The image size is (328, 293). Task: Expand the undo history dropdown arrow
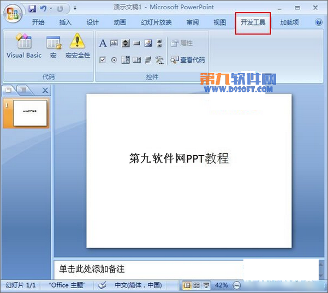tap(51, 8)
